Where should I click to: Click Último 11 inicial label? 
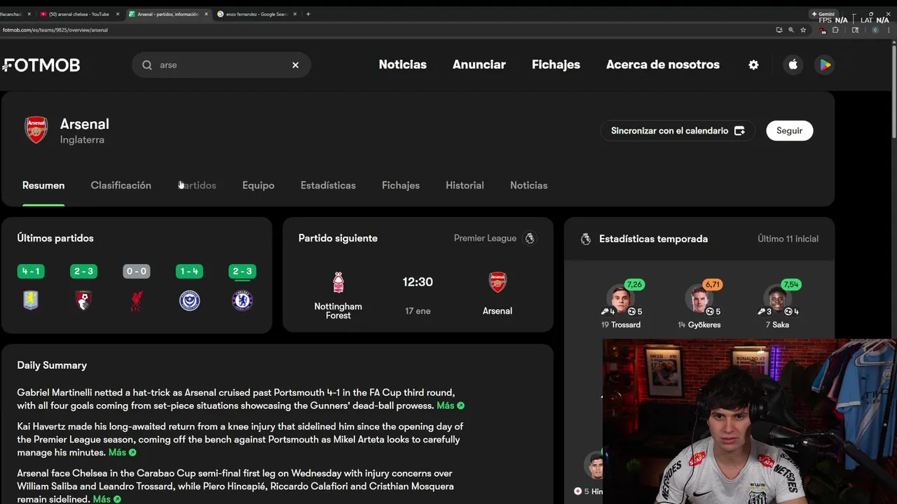pos(788,239)
